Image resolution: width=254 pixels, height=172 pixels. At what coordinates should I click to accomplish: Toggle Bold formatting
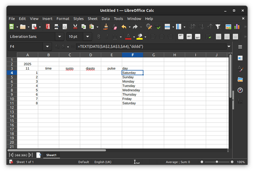tap(98, 37)
